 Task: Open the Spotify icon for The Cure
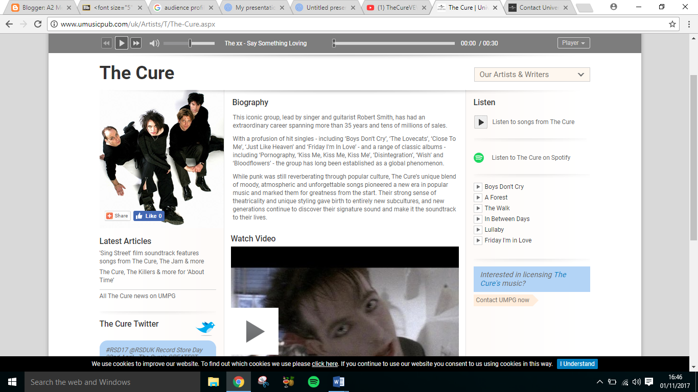click(479, 158)
